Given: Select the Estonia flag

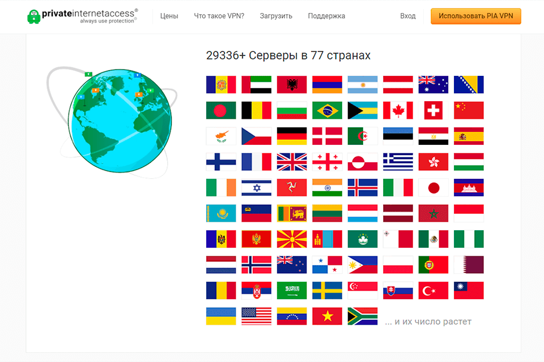Looking at the screenshot, I should point(398,136).
